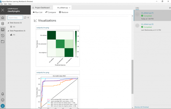
Task: Open the Help menu
Action: coord(10,4)
